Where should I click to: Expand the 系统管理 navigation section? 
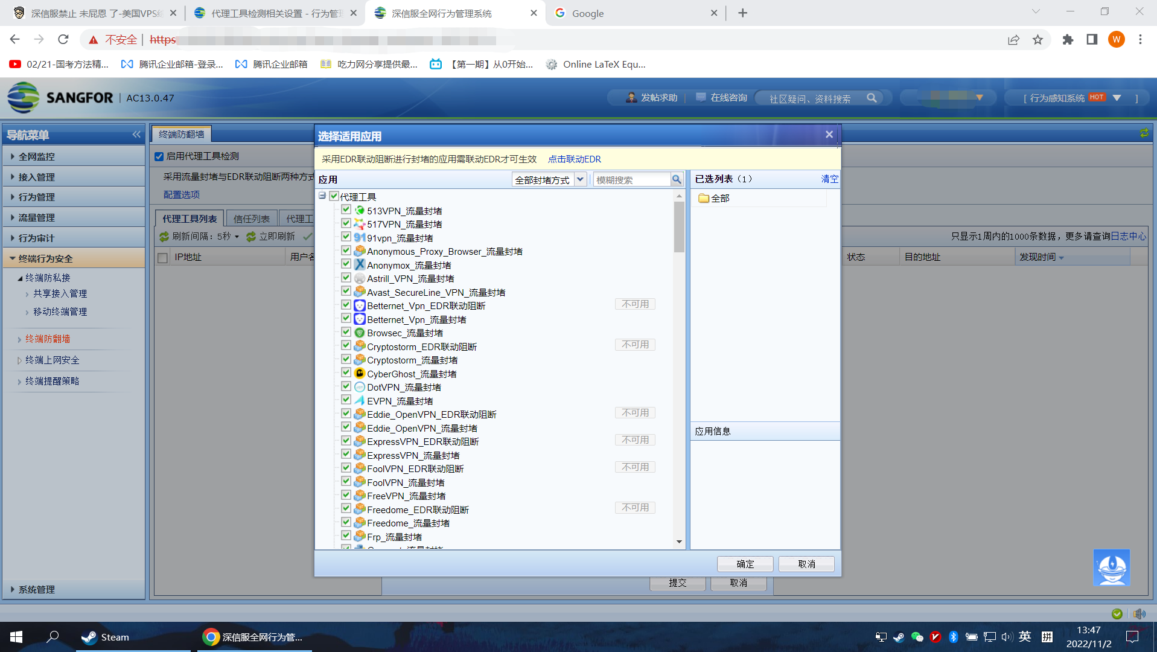pyautogui.click(x=37, y=589)
